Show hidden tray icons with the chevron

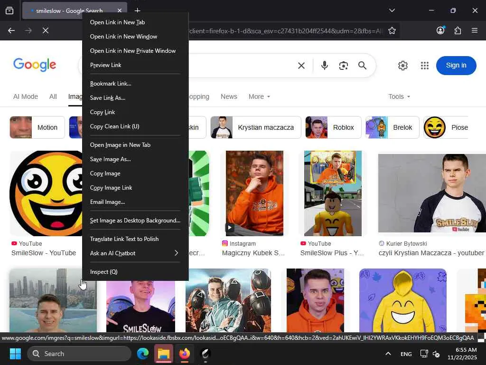click(x=388, y=354)
